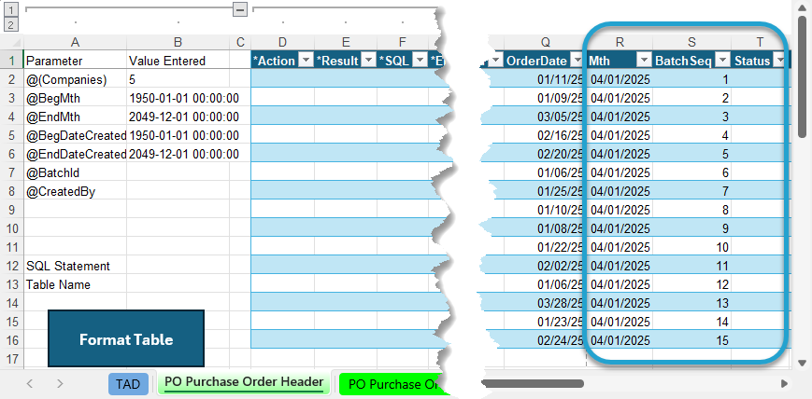The width and height of the screenshot is (812, 399).
Task: Select column R header
Action: tap(620, 42)
